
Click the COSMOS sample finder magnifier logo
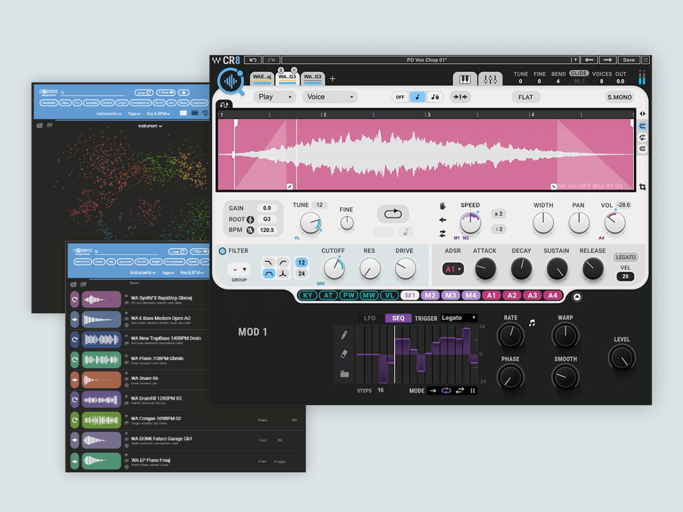[x=231, y=81]
